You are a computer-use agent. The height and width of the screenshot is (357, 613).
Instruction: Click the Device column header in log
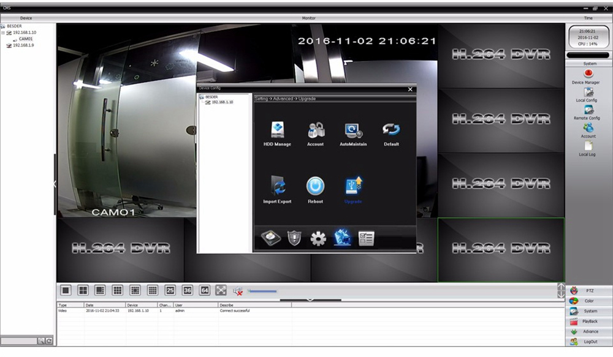tap(141, 305)
